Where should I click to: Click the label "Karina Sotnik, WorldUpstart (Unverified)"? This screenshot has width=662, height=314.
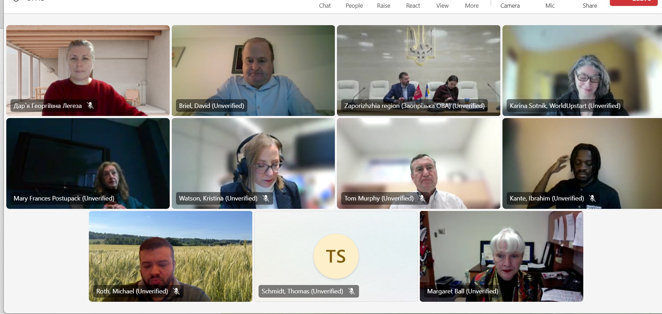565,105
